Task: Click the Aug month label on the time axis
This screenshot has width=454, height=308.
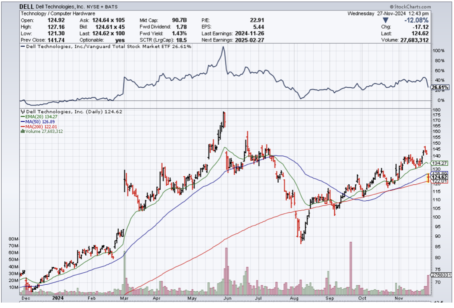Action: tap(294, 299)
